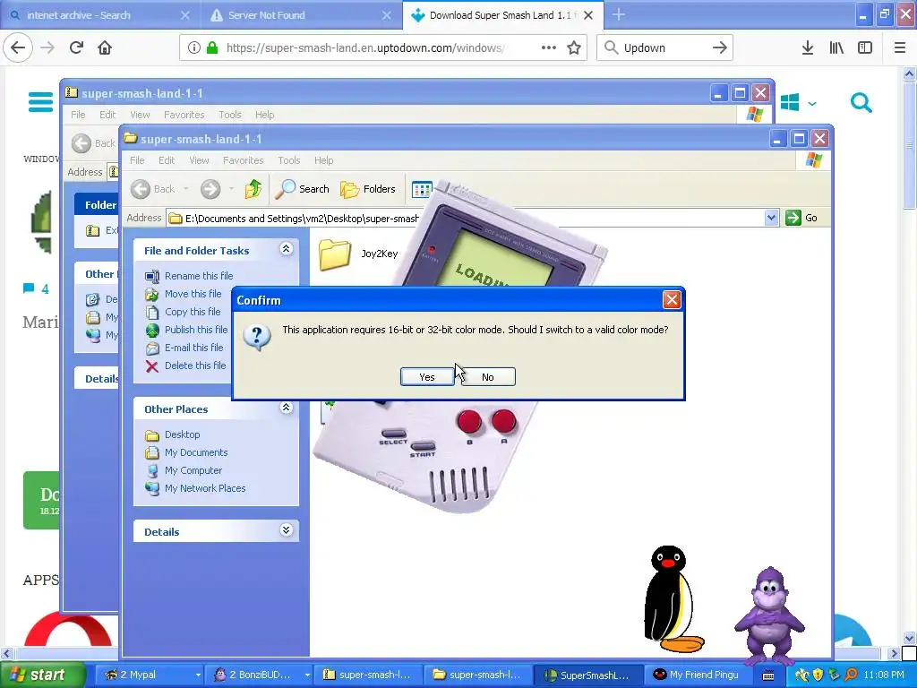Click the magnifier tray icon
The height and width of the screenshot is (688, 917).
(851, 675)
